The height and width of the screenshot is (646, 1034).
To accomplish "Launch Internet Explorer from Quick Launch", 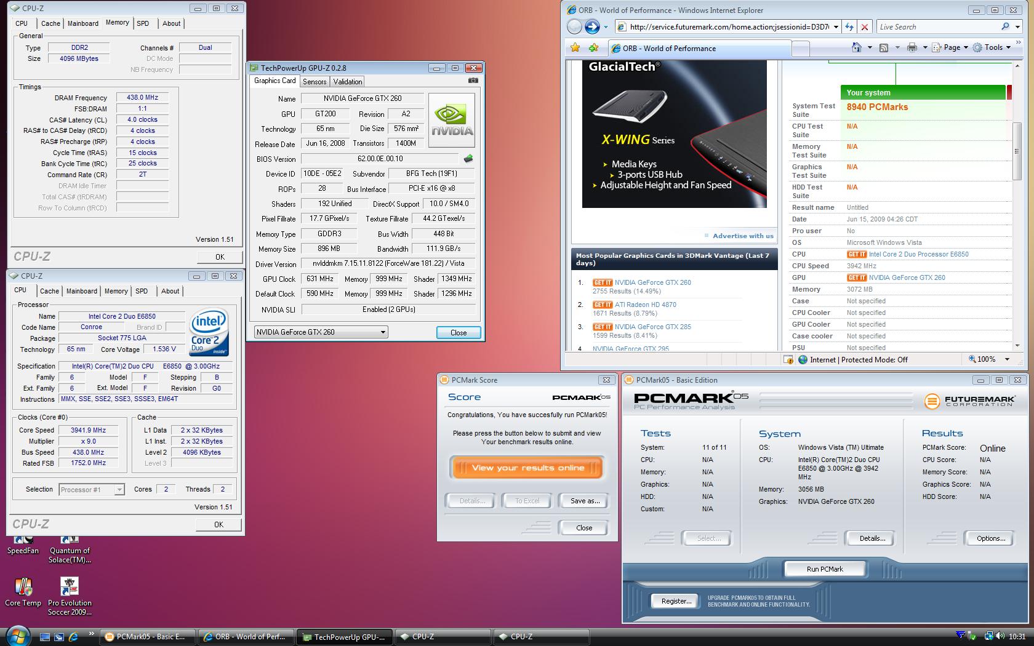I will 73,637.
